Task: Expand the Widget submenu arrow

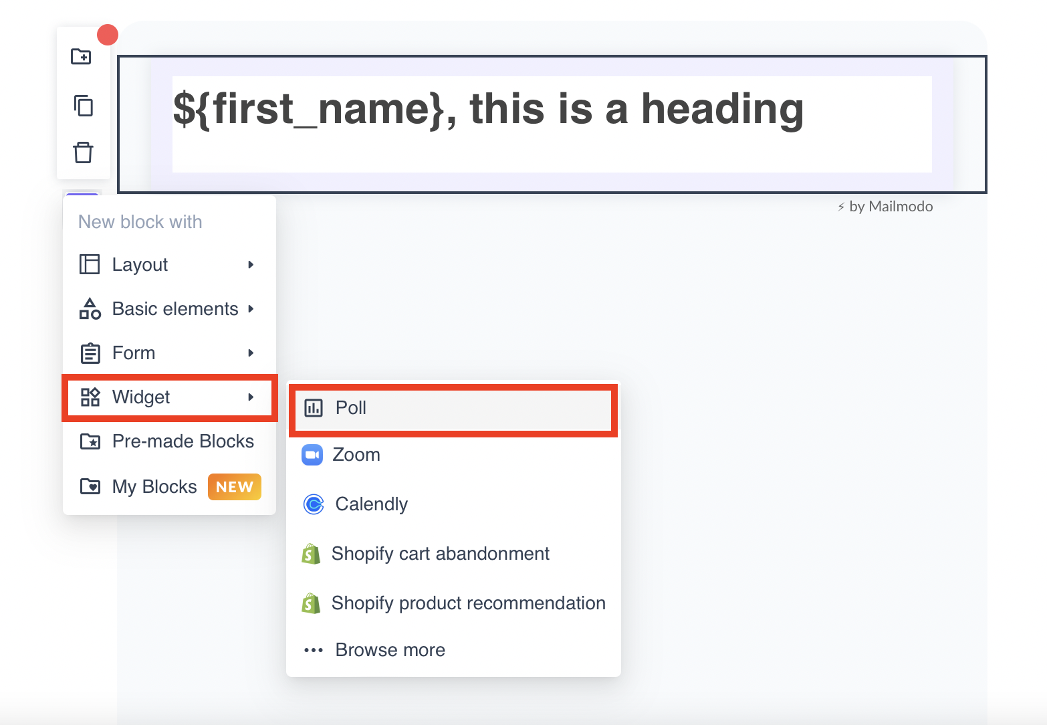Action: tap(251, 397)
